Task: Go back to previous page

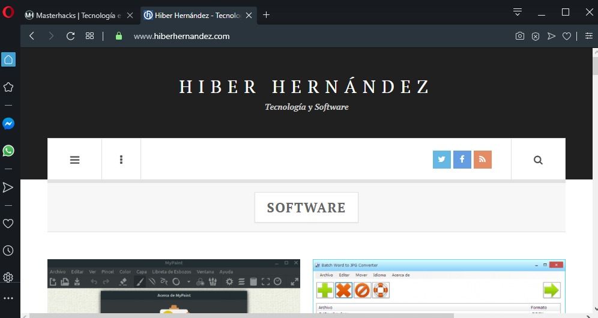Action: 32,36
